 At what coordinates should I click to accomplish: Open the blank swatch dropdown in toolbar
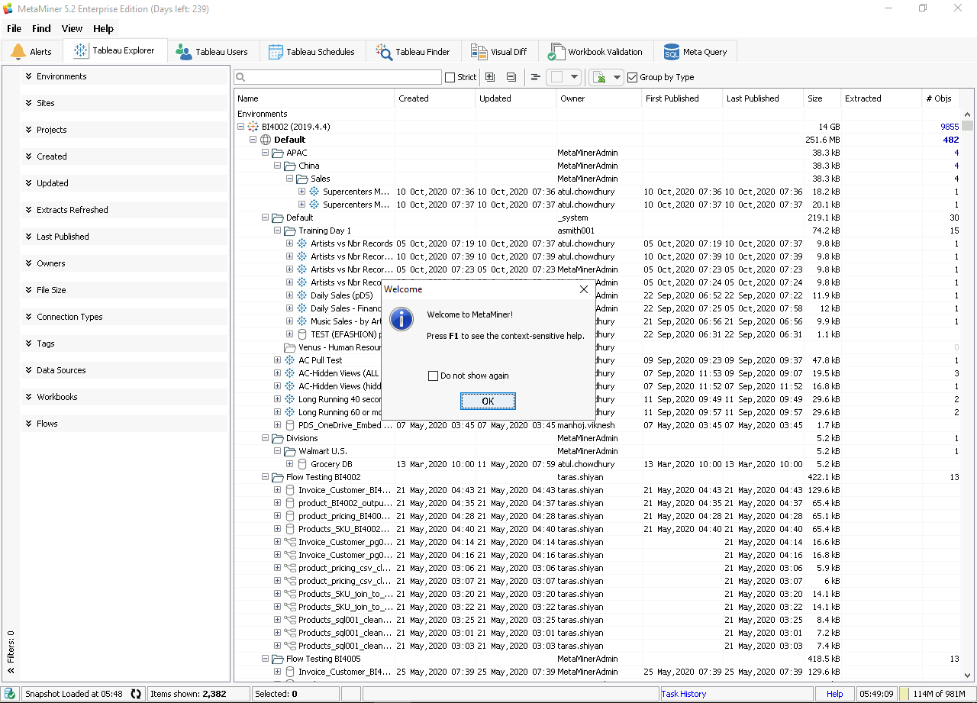tap(575, 77)
